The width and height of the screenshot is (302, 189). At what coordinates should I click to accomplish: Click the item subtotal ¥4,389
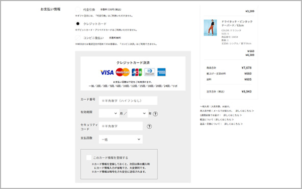250,55
